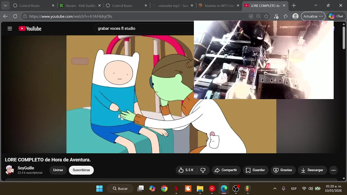
Task: Like the video showing 5.5 K
Action: (186, 170)
